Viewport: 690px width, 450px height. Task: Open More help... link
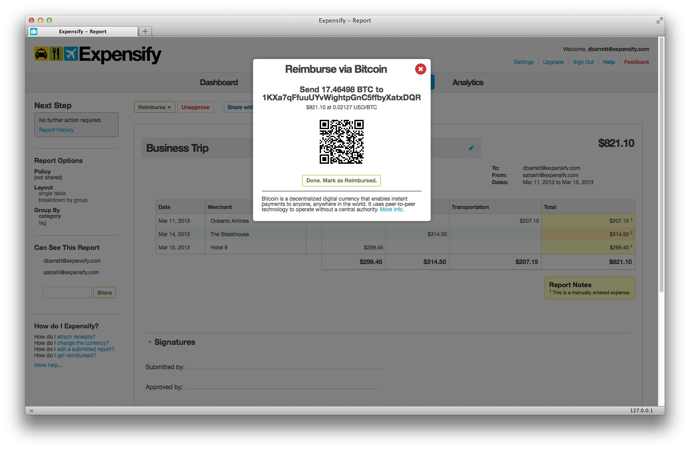point(48,365)
